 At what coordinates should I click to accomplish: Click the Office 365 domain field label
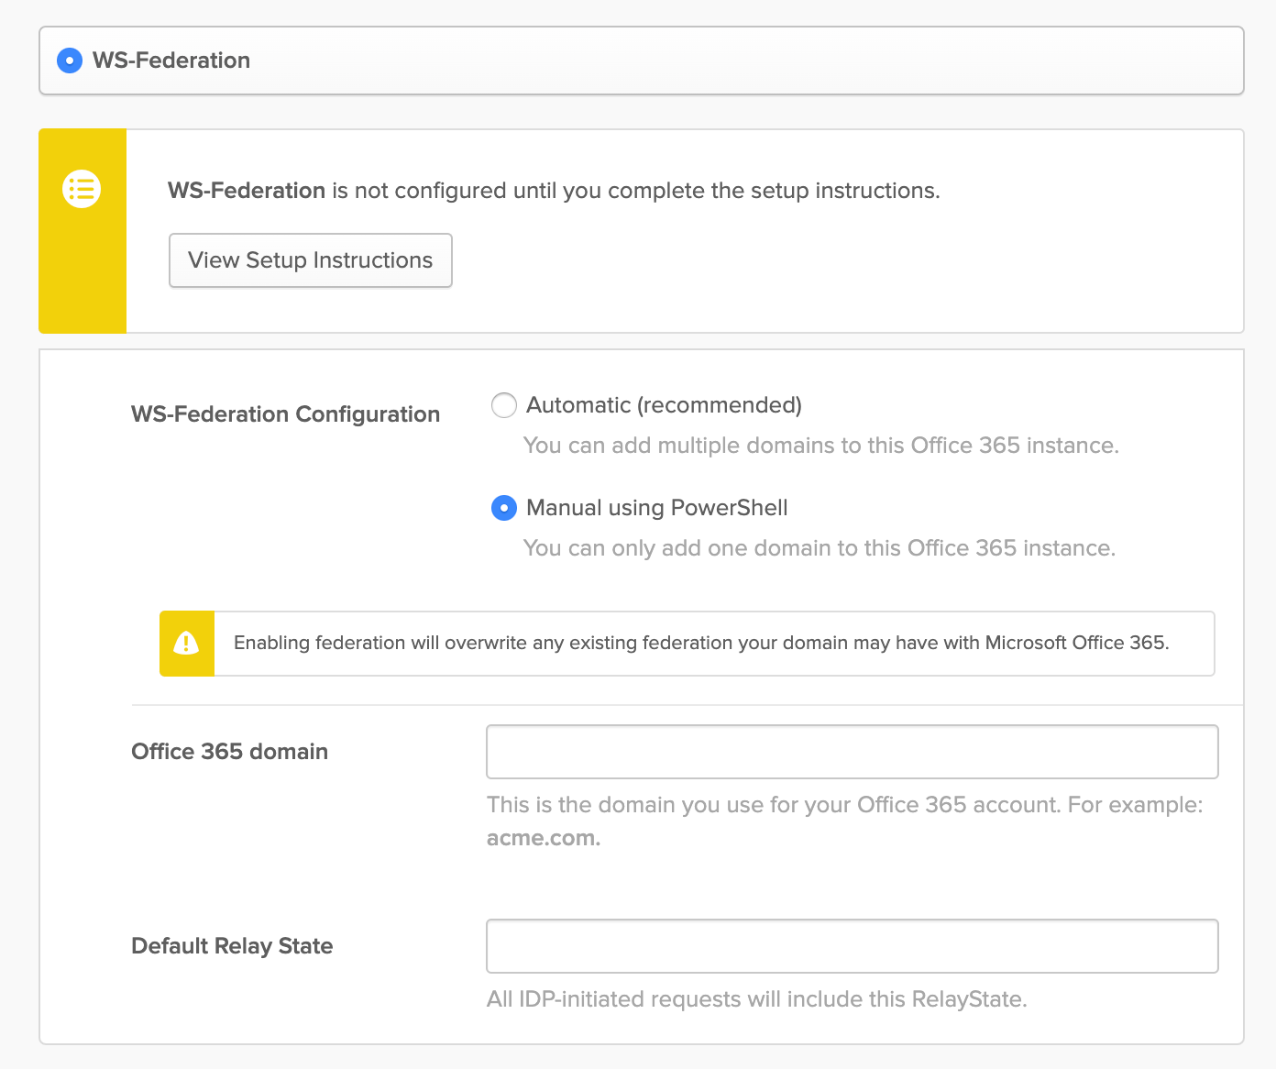229,752
